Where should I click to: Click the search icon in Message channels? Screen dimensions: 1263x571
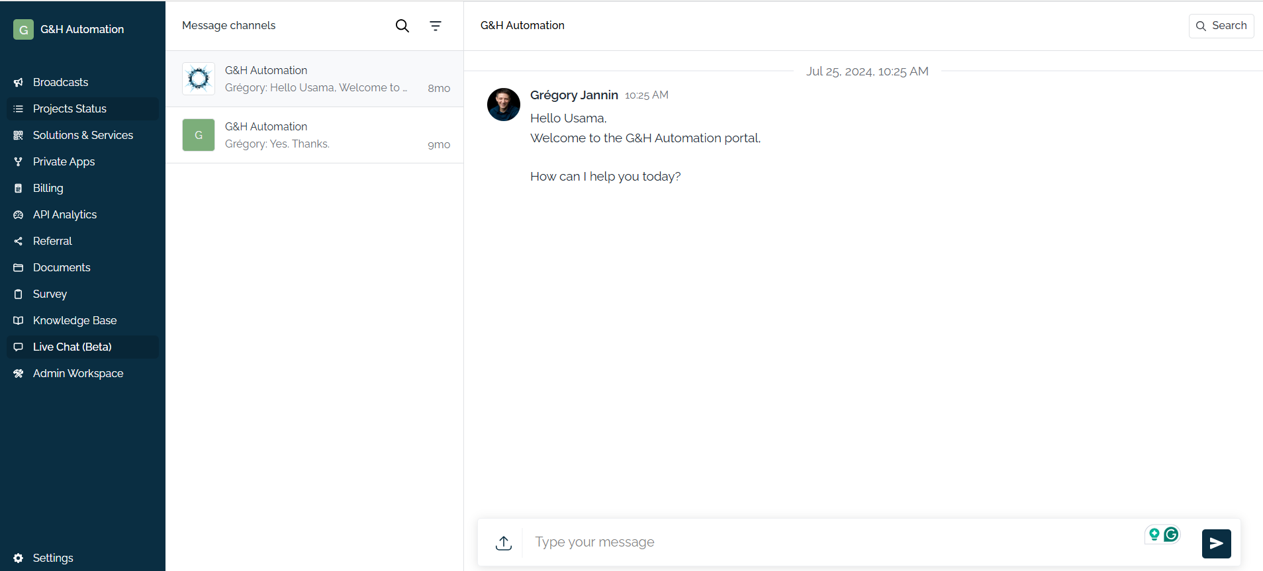click(x=402, y=26)
